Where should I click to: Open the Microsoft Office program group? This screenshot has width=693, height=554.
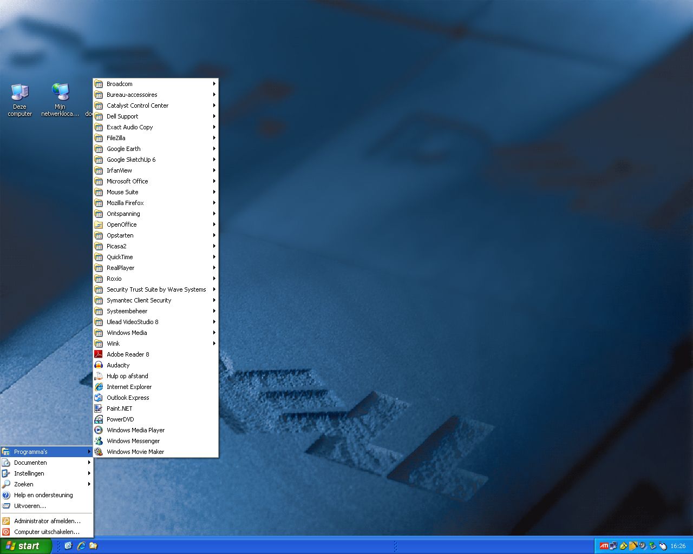(156, 181)
